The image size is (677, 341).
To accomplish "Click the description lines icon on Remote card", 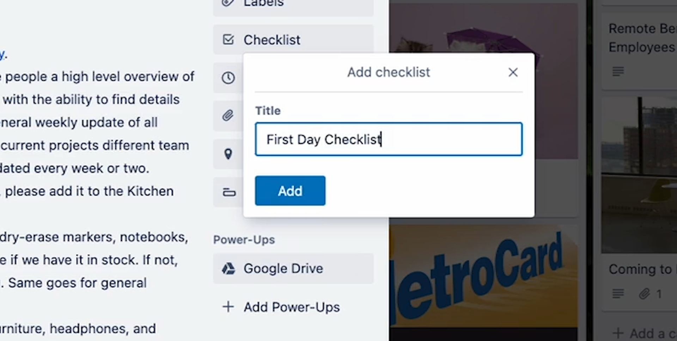I will tap(618, 72).
